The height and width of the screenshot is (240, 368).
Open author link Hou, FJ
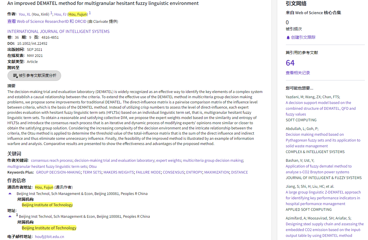60,14
